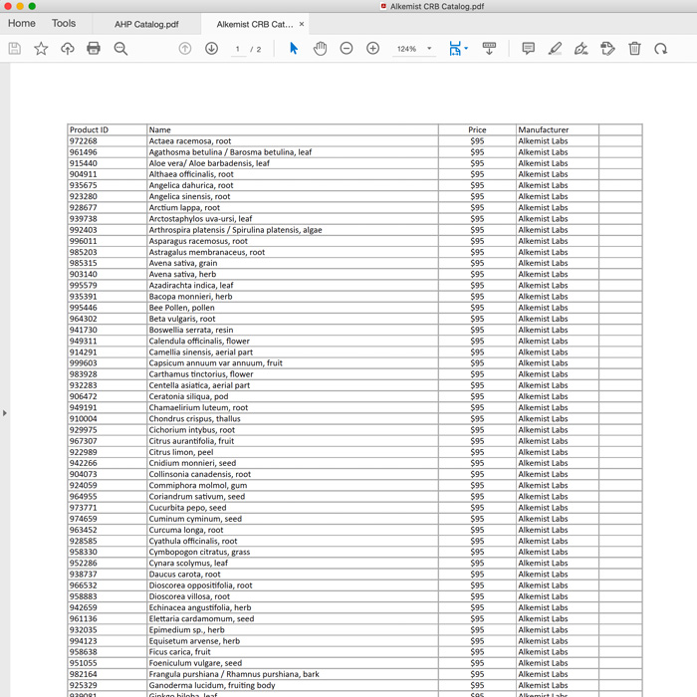
Task: Bookmark the file with the star icon
Action: click(x=41, y=49)
